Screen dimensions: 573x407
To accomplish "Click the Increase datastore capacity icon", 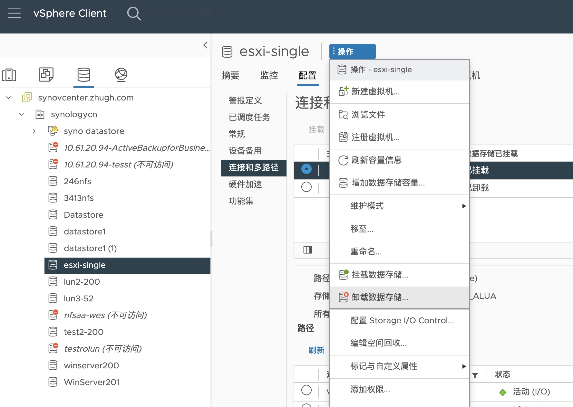I will (343, 183).
